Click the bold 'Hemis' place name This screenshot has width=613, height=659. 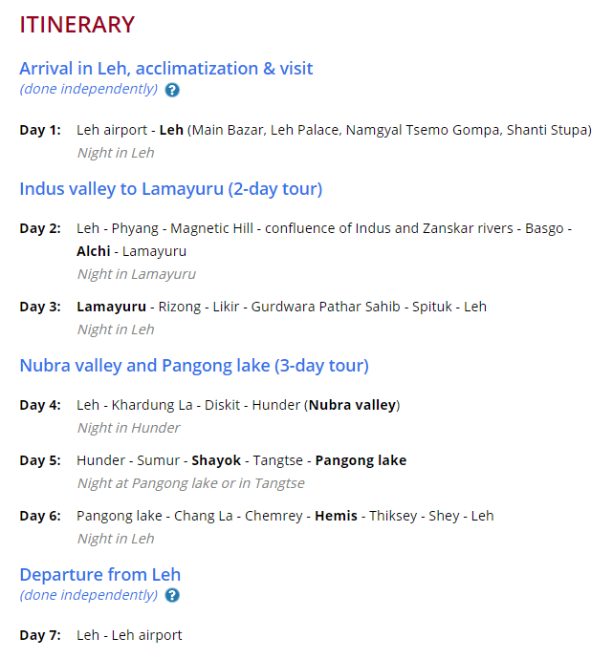coord(337,516)
